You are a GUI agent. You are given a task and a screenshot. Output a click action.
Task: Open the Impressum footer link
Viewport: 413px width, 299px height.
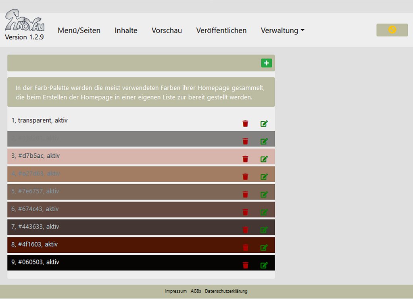tap(175, 291)
